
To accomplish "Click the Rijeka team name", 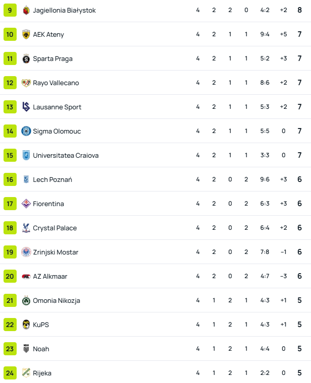I will [x=42, y=373].
